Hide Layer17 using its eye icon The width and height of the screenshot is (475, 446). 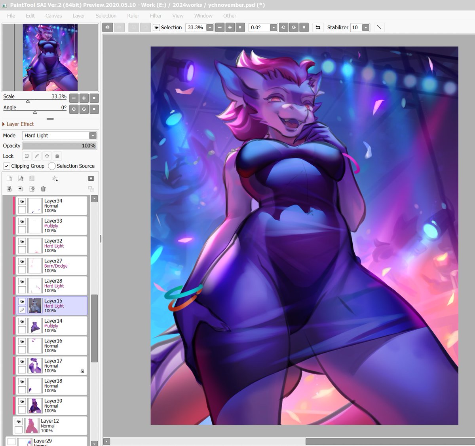click(22, 362)
